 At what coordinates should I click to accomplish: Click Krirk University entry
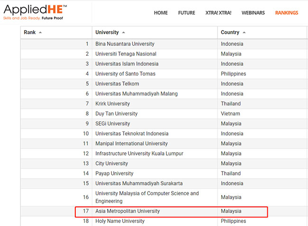pos(113,104)
